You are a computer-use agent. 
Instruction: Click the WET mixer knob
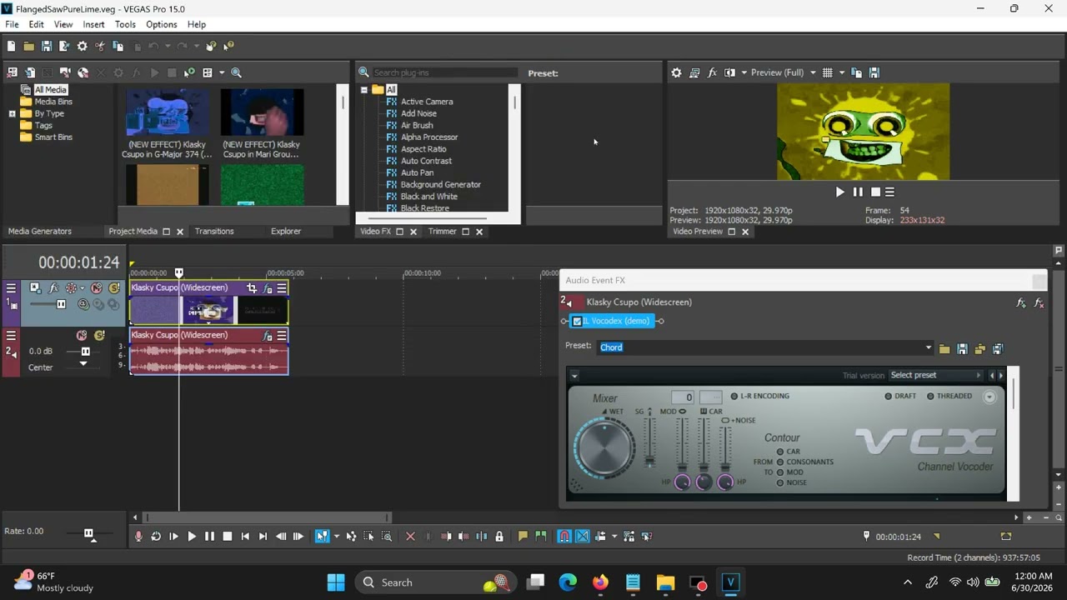604,447
